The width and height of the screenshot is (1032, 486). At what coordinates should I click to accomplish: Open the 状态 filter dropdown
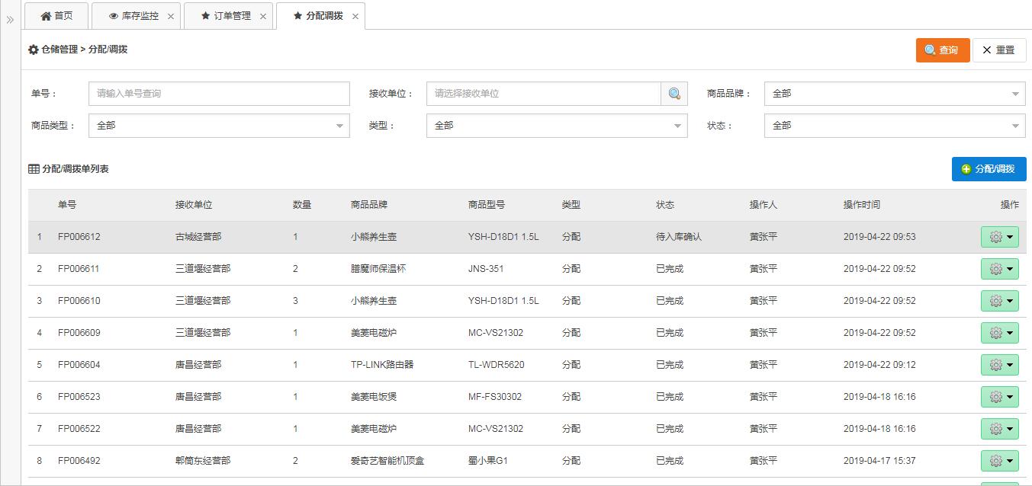(895, 126)
